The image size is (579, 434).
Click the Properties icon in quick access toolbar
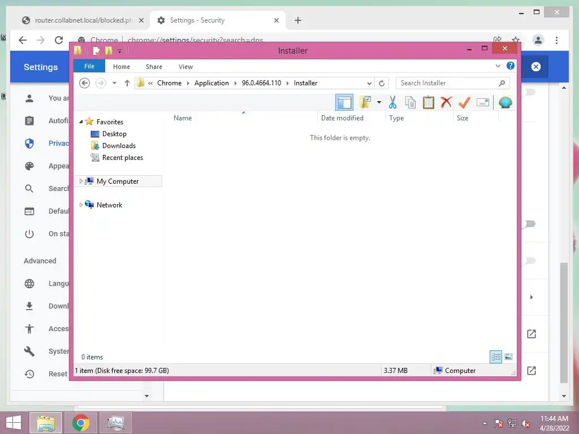96,50
